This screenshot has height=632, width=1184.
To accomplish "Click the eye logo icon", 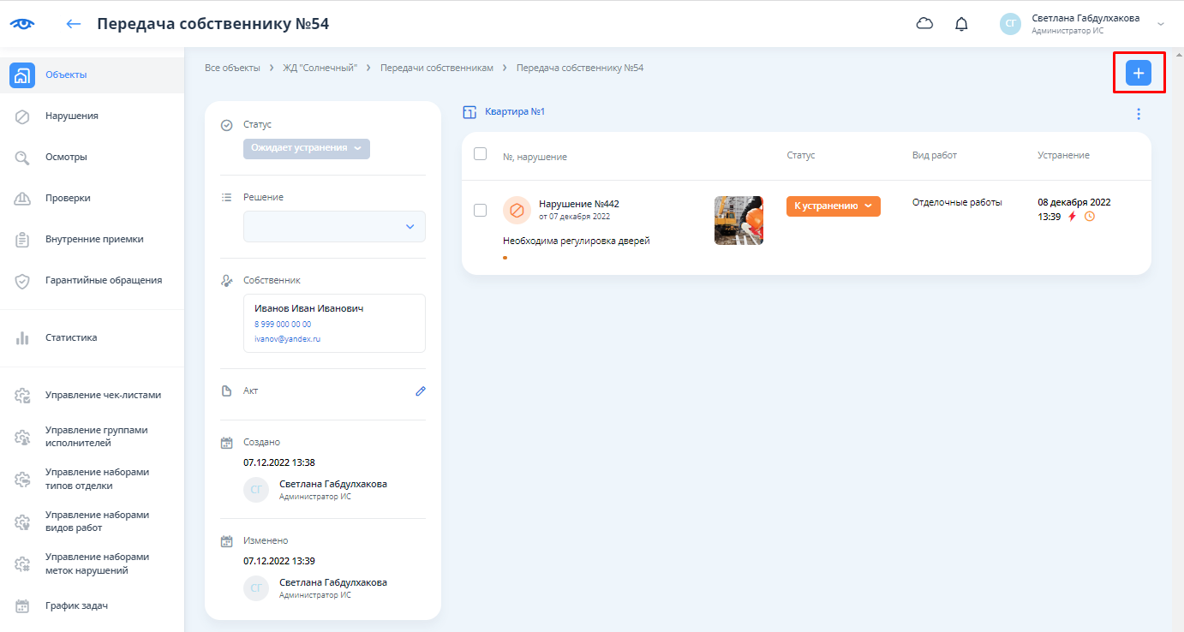I will 22,24.
